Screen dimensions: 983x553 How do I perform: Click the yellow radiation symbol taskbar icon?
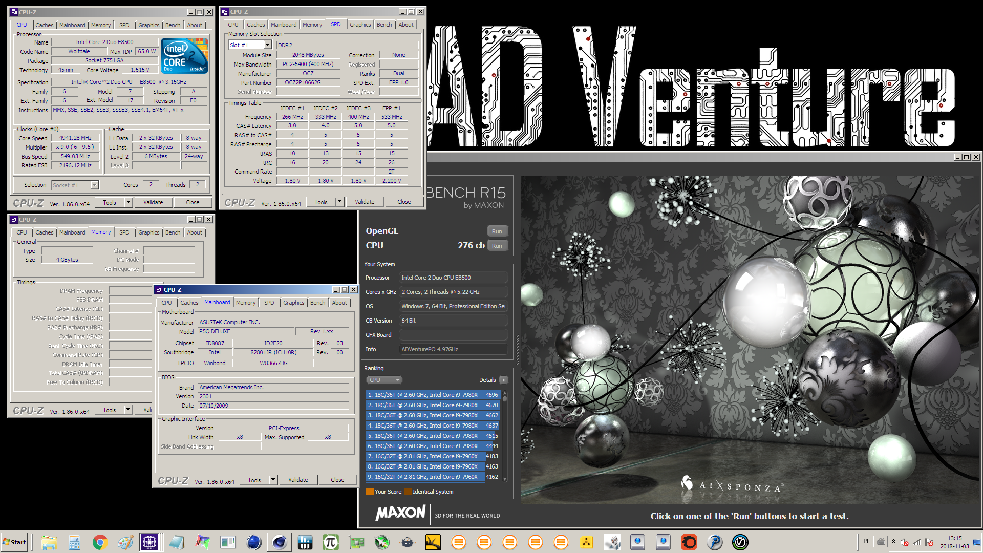587,542
